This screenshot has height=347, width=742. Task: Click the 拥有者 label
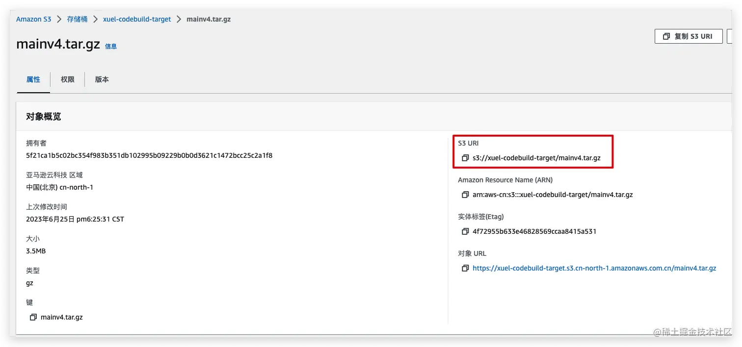click(36, 143)
